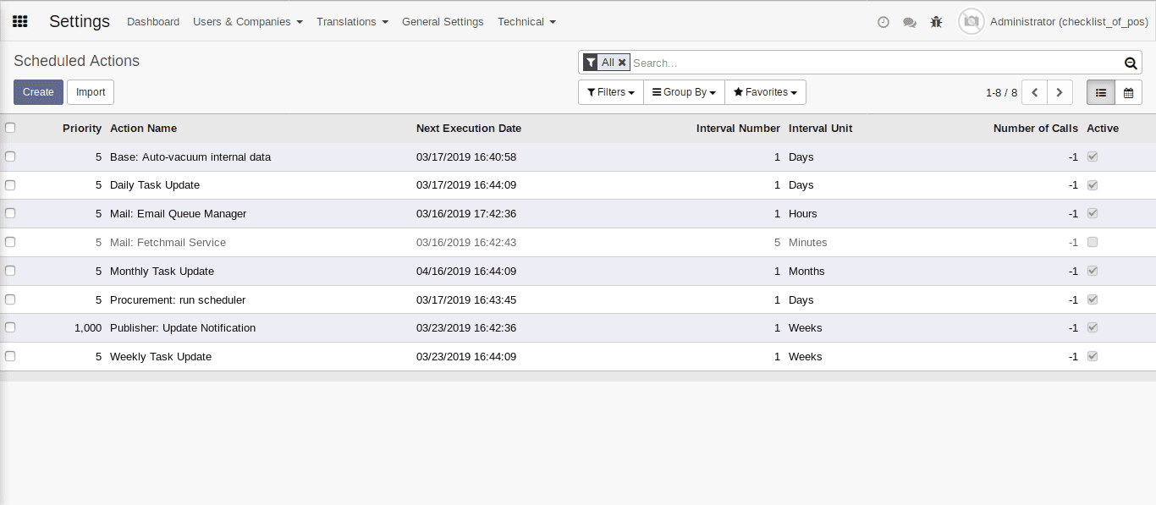Viewport: 1156px width, 505px height.
Task: Open the Group By dropdown
Action: pos(684,92)
